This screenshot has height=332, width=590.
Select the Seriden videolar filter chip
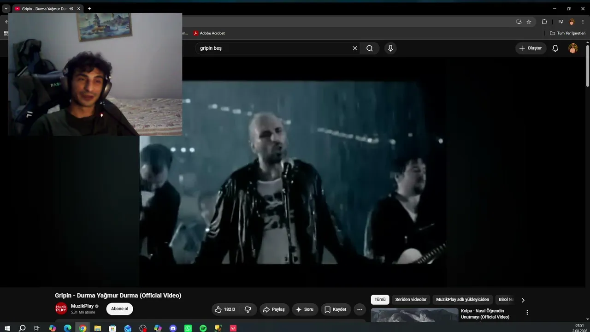pos(411,300)
